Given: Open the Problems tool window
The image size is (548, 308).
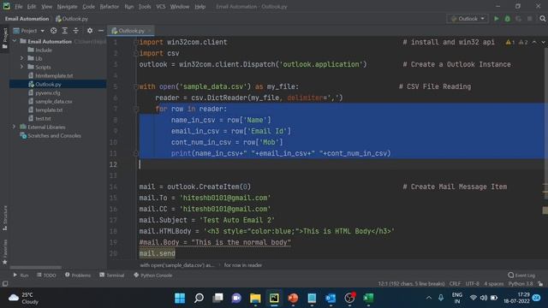Looking at the screenshot, I should coord(78,275).
